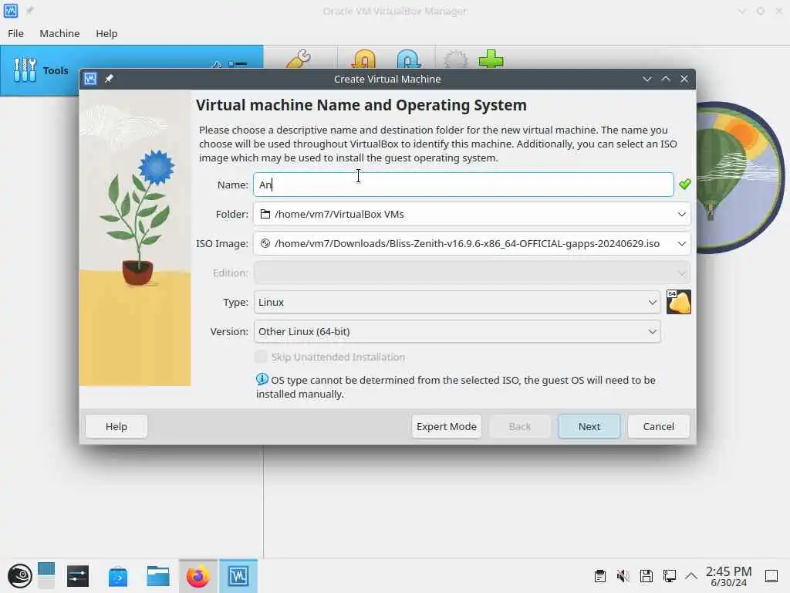
Task: Click the Tools pin icon in sidebar
Action: pos(217,64)
